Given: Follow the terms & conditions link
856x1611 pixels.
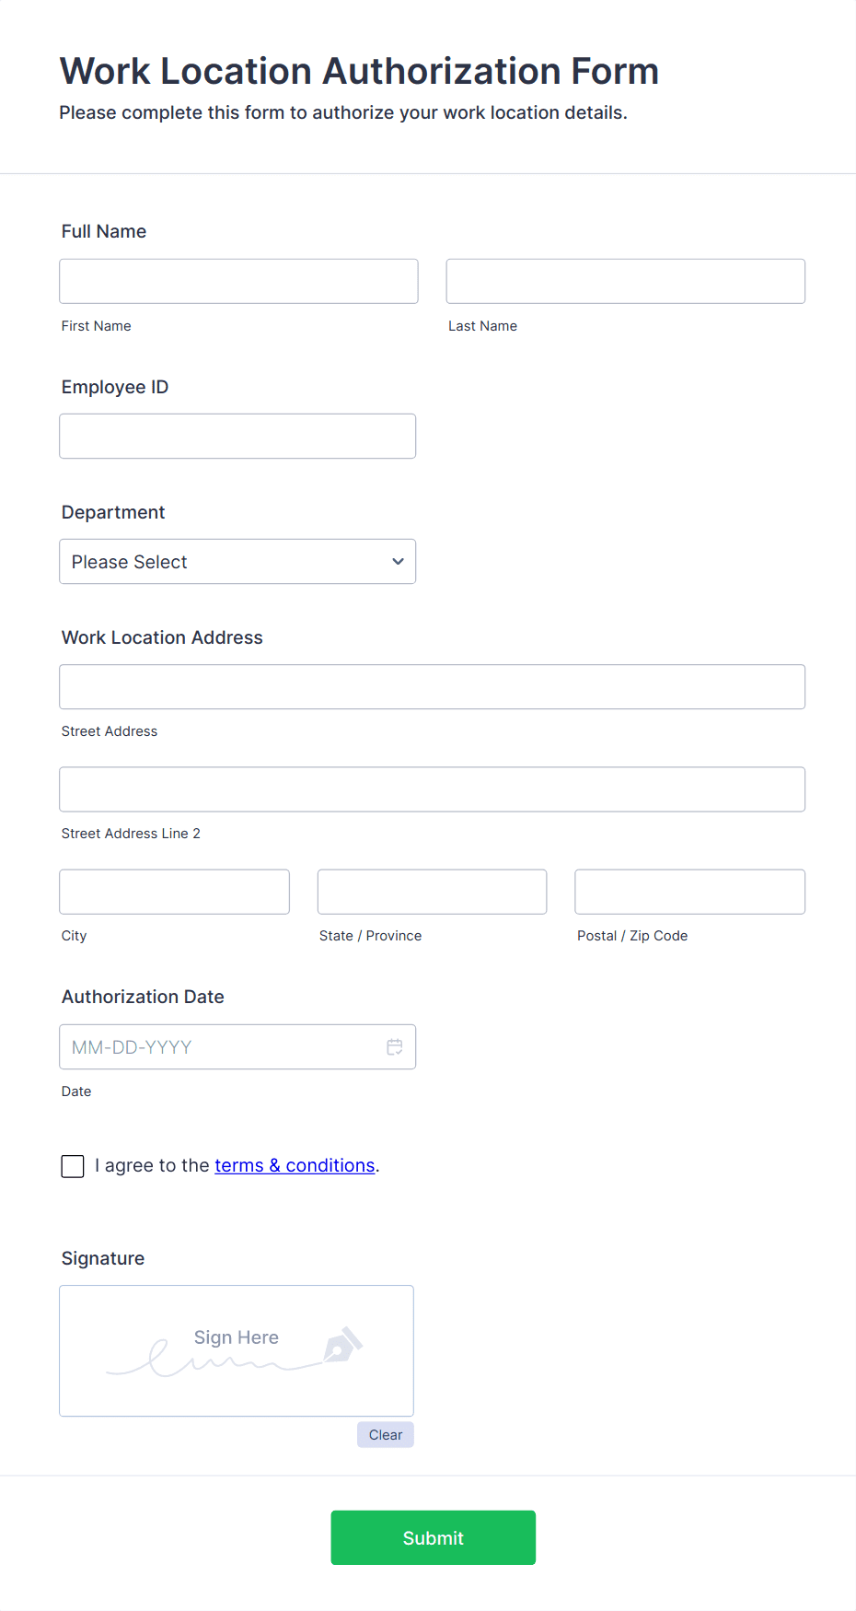Looking at the screenshot, I should 294,1165.
